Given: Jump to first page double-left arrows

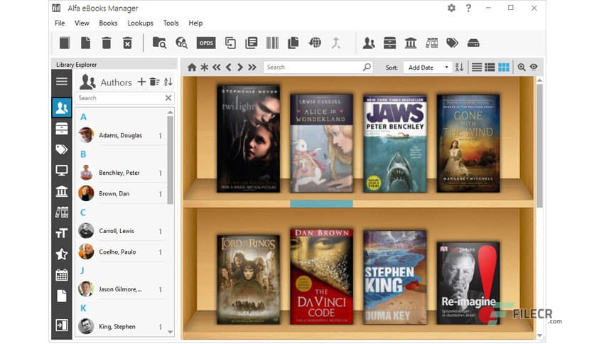Looking at the screenshot, I should 216,68.
